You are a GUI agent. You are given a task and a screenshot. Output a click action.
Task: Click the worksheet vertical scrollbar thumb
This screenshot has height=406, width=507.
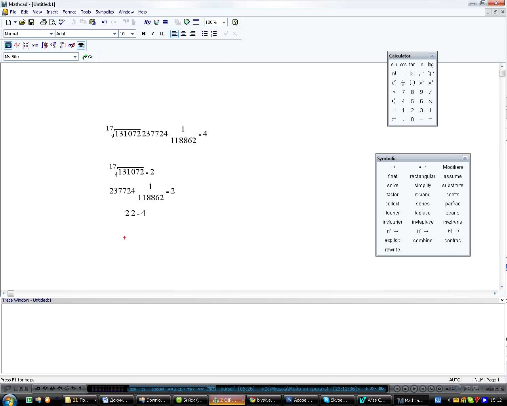502,73
